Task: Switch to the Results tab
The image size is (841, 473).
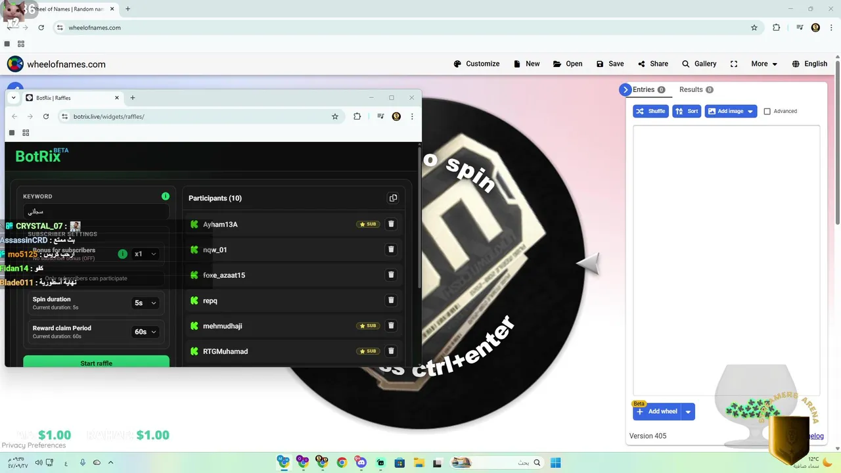Action: (x=696, y=90)
